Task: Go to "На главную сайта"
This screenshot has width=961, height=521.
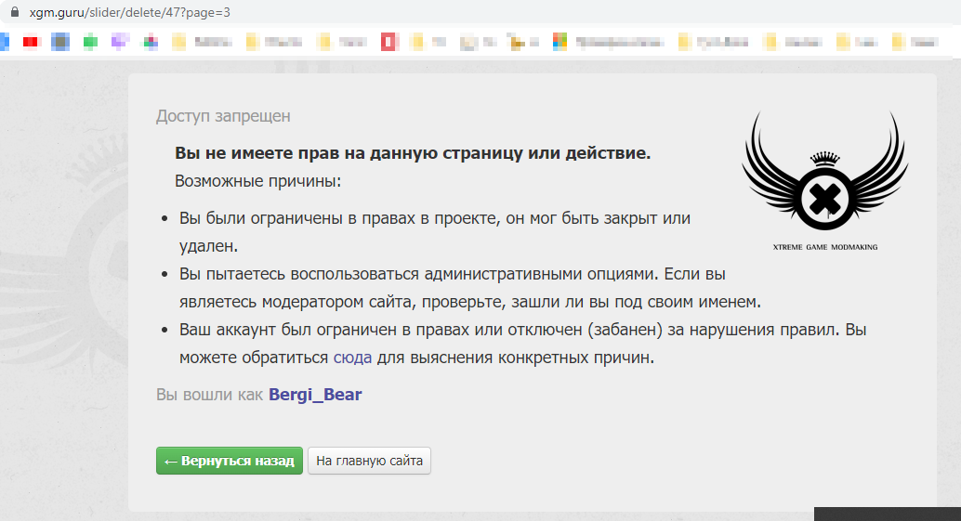Action: (x=369, y=461)
